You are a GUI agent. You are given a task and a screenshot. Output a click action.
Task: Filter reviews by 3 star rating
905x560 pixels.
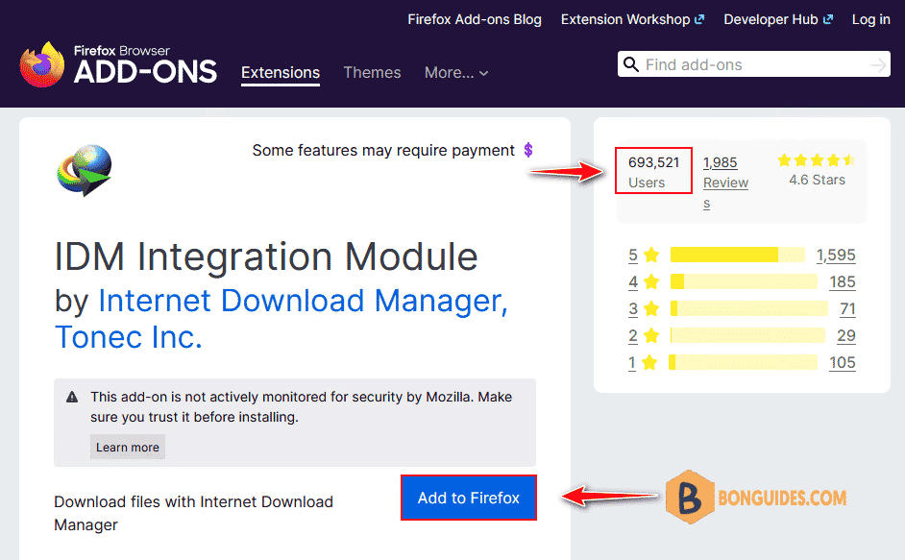[x=644, y=309]
